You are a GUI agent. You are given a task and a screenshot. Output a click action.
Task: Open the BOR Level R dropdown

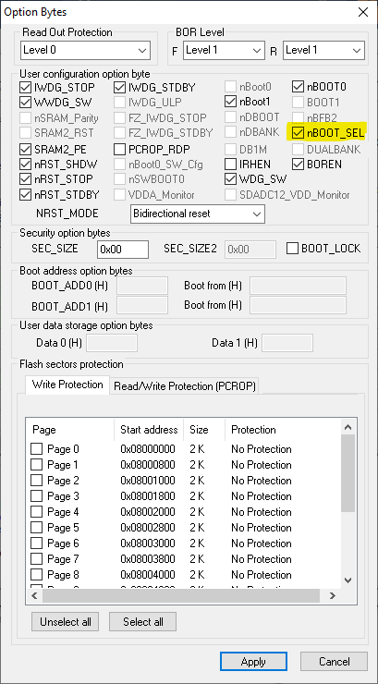click(324, 50)
